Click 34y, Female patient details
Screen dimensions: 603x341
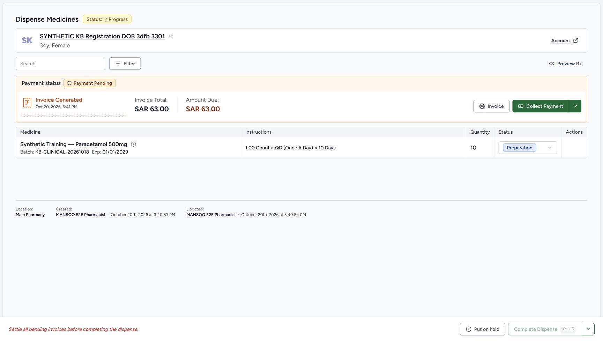[x=55, y=45]
